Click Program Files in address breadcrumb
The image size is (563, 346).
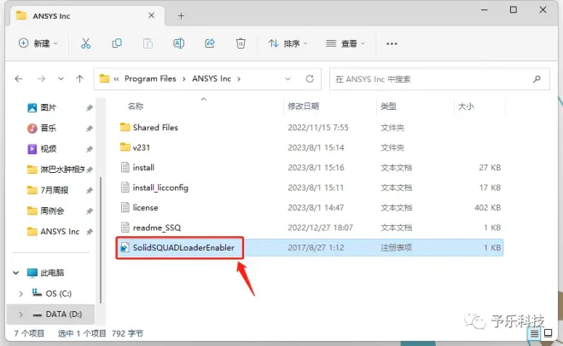point(150,78)
